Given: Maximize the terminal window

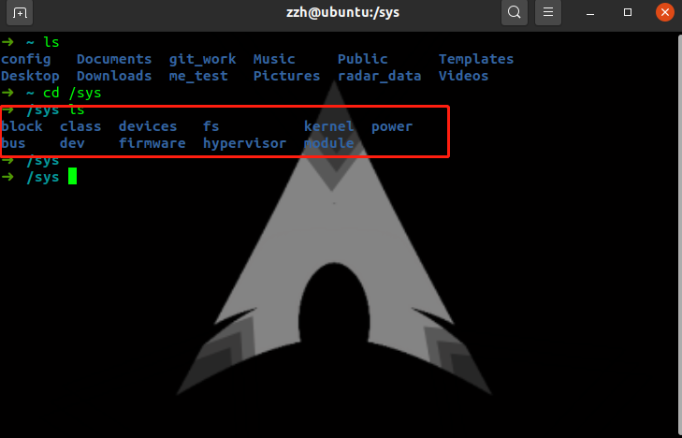Looking at the screenshot, I should [628, 12].
